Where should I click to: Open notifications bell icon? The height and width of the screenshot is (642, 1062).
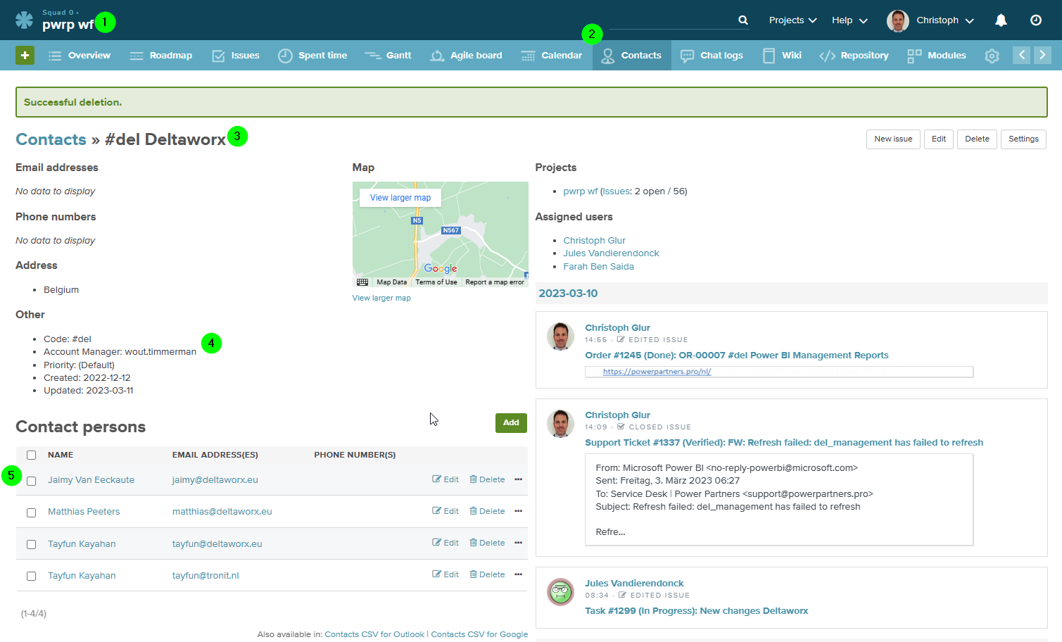coord(1001,20)
